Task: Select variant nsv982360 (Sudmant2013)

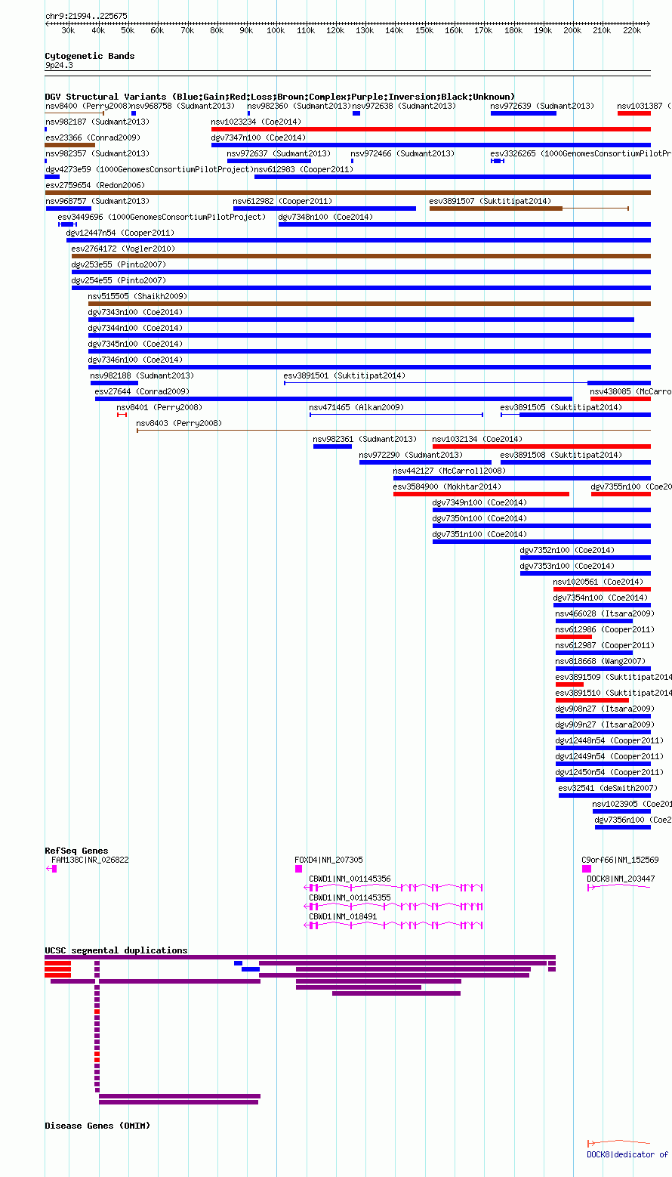Action: (x=300, y=107)
